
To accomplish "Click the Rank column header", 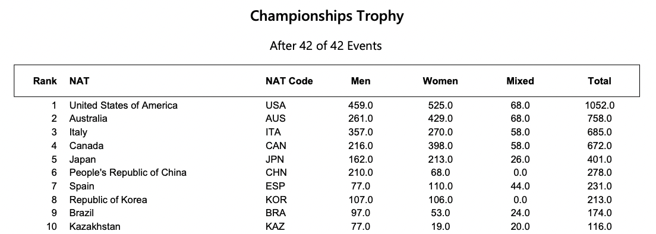I will (x=45, y=81).
